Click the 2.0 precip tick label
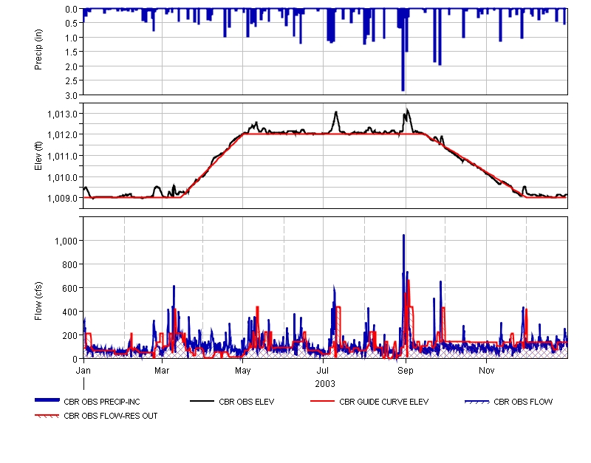Screen dimensions: 591x463 [x=71, y=66]
